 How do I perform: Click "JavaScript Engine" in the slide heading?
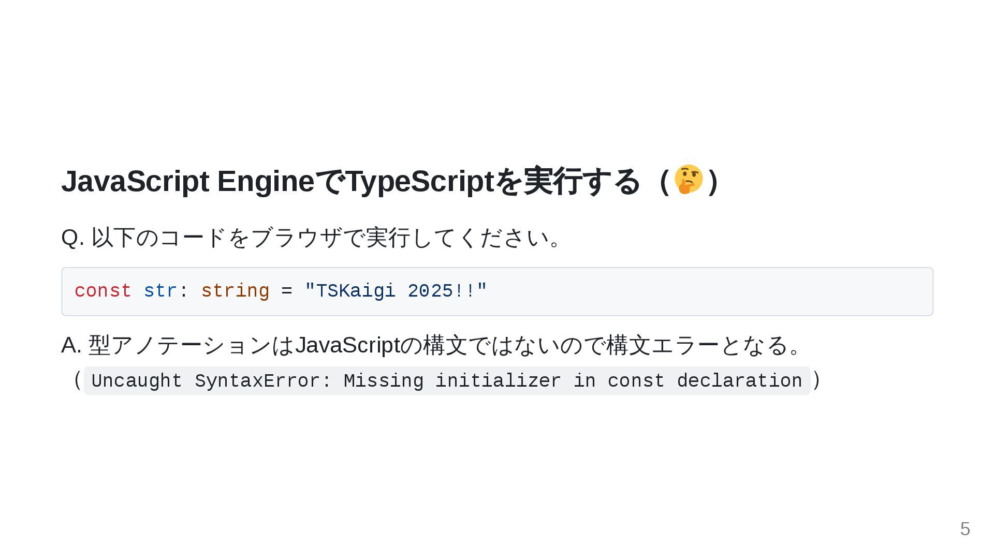pyautogui.click(x=187, y=182)
